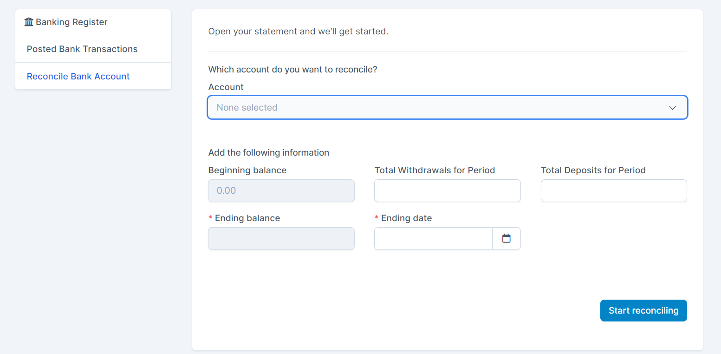Image resolution: width=721 pixels, height=354 pixels.
Task: Click the 'Ending balance' required label
Action: coord(247,218)
